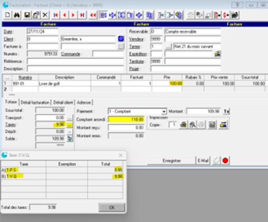268x222 pixels.
Task: Go to the first record with the red arrow
Action: coord(56,15)
